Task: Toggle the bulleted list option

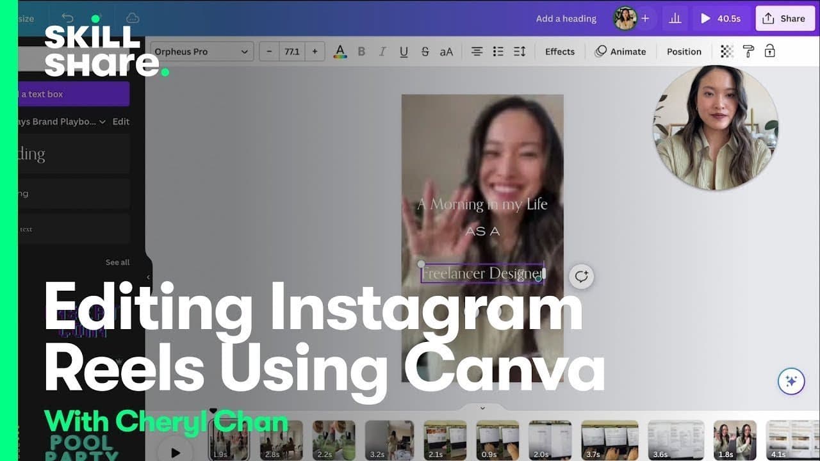Action: pos(498,52)
